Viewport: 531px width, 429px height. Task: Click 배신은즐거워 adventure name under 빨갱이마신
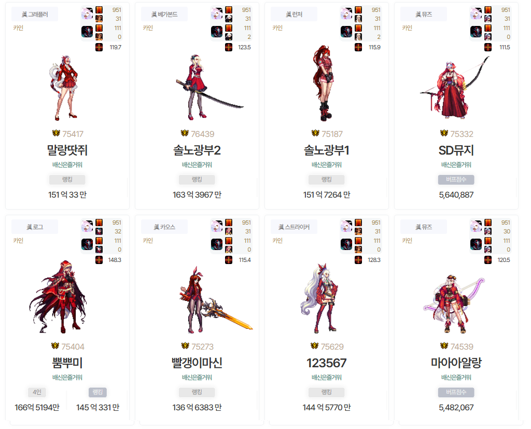[197, 377]
